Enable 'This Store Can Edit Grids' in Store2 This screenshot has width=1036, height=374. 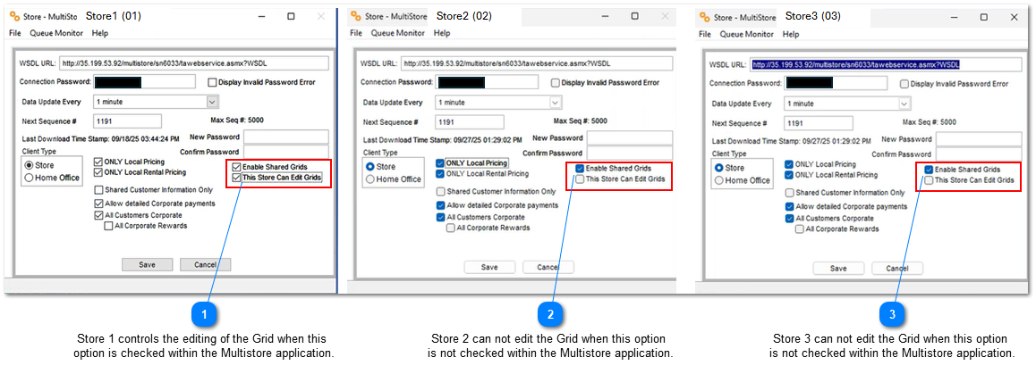pyautogui.click(x=580, y=179)
